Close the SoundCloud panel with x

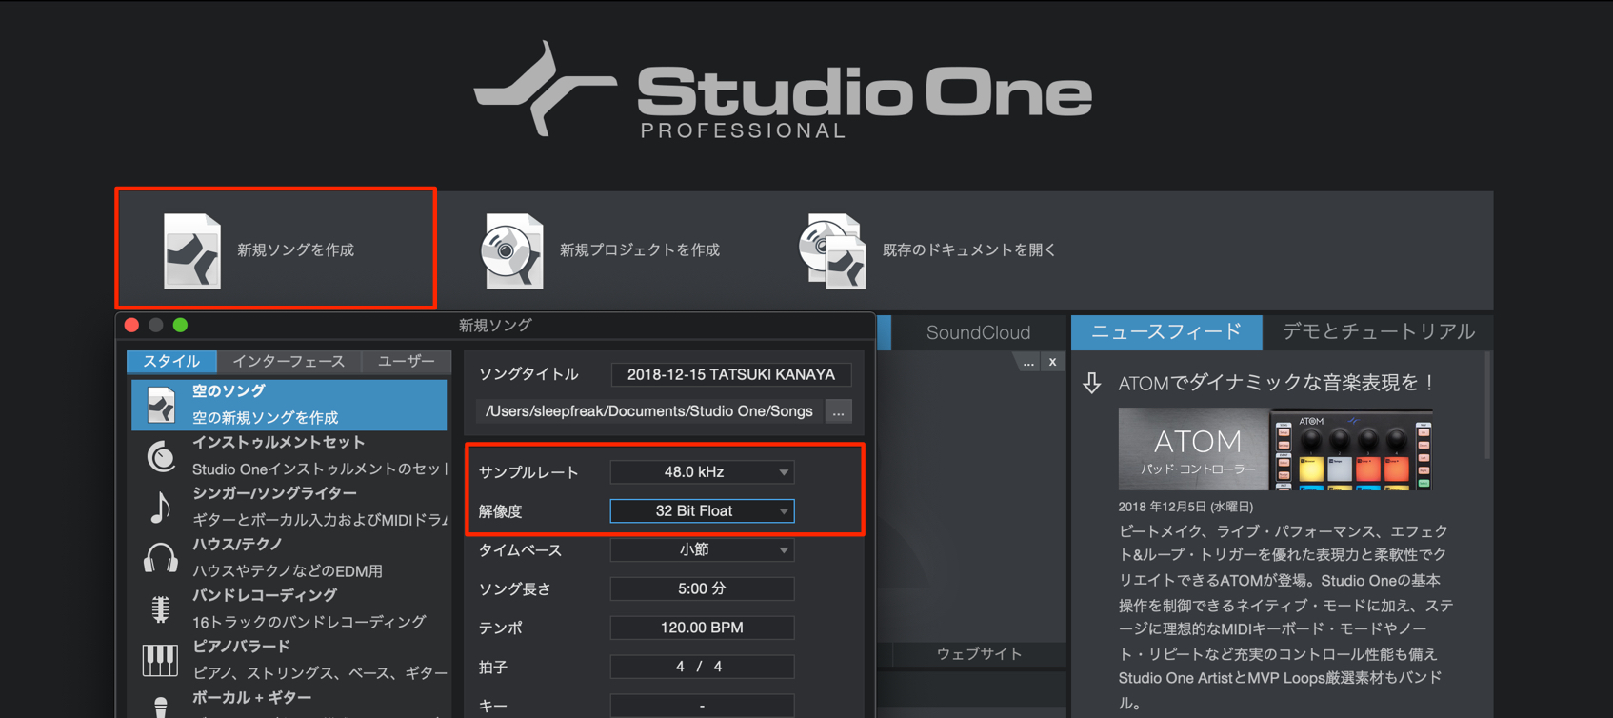tap(1052, 362)
